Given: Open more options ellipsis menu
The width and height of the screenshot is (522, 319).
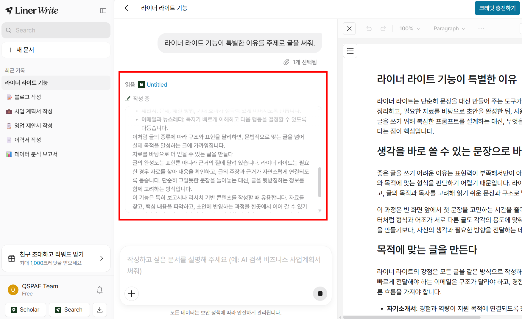Looking at the screenshot, I should tap(481, 29).
